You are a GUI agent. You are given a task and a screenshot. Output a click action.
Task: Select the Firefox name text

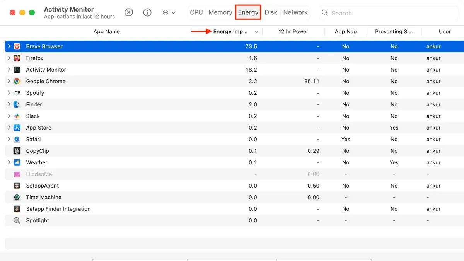(x=35, y=58)
